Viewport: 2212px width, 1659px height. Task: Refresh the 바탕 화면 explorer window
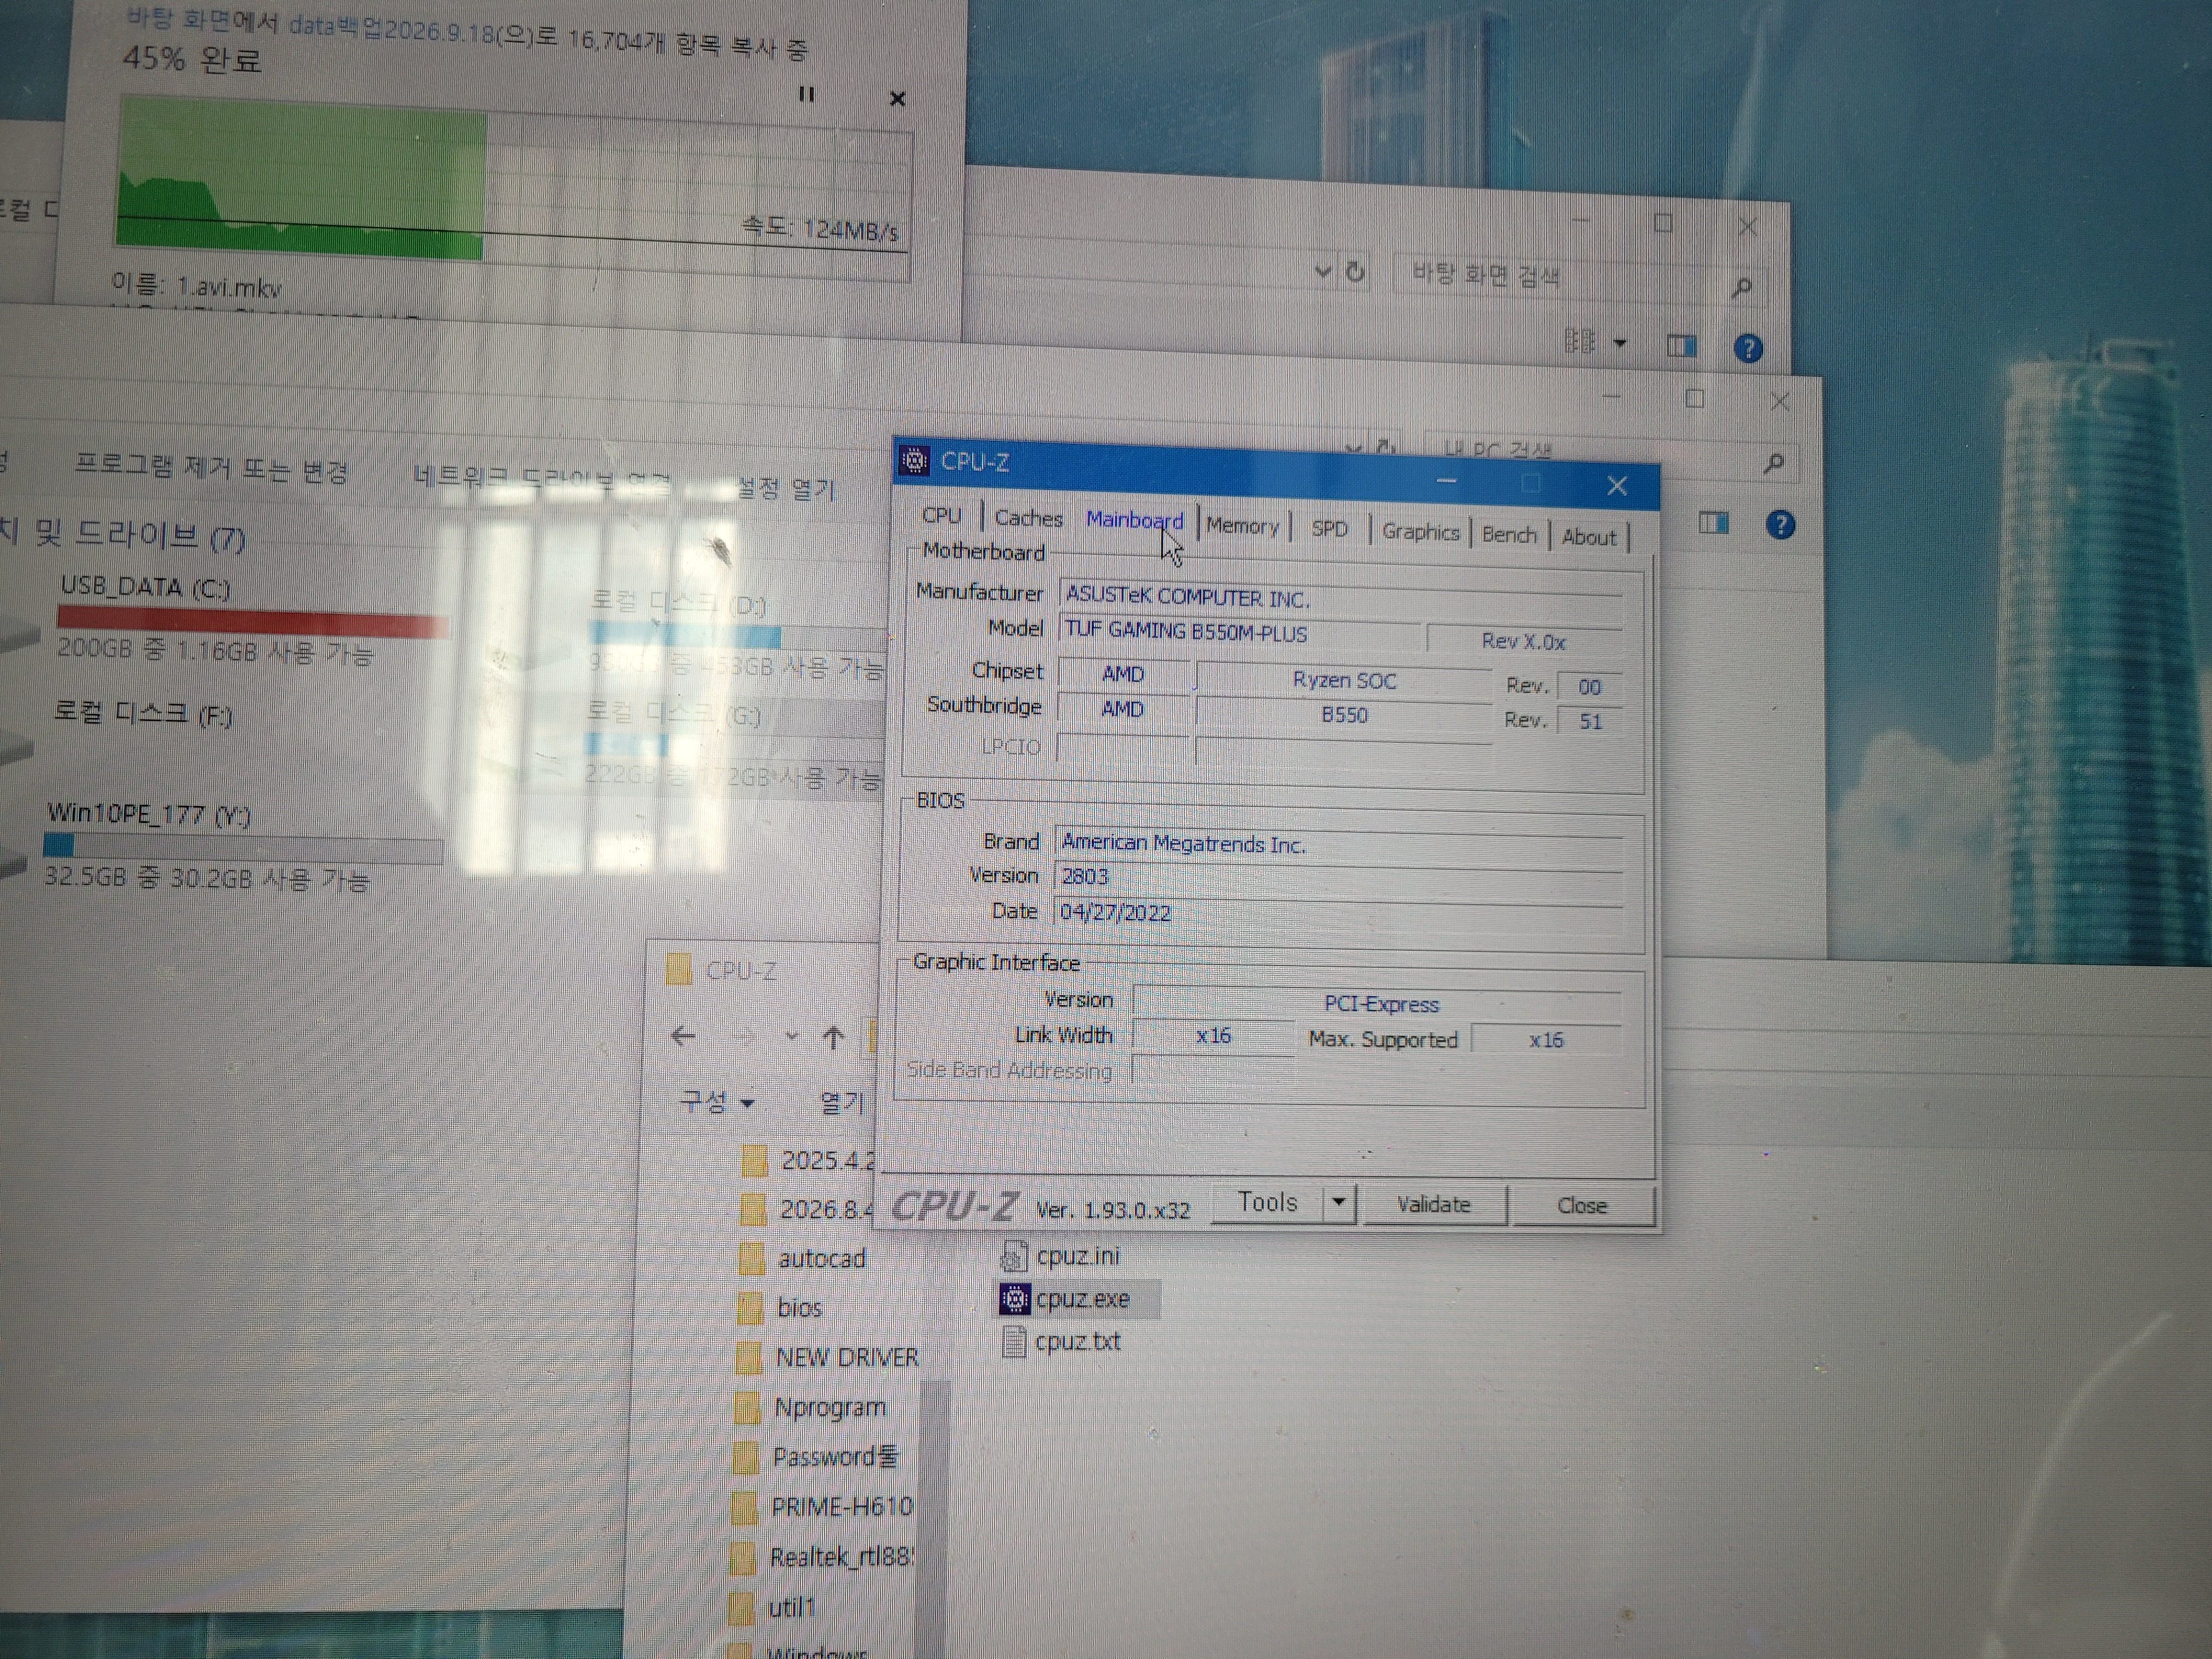click(x=1355, y=272)
